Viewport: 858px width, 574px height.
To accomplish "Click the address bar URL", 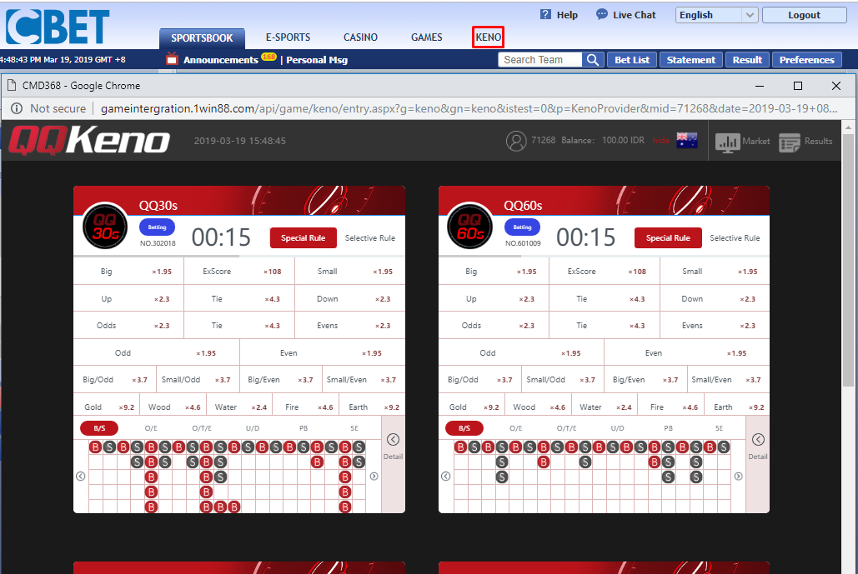I will tap(469, 108).
